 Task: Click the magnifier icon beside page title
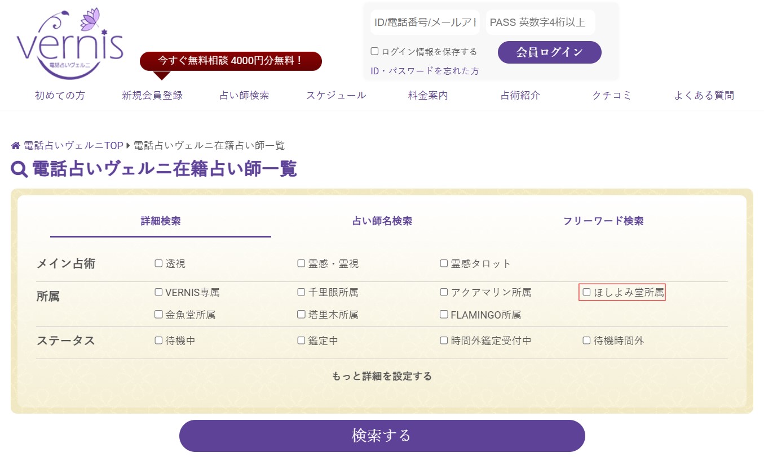(x=19, y=169)
